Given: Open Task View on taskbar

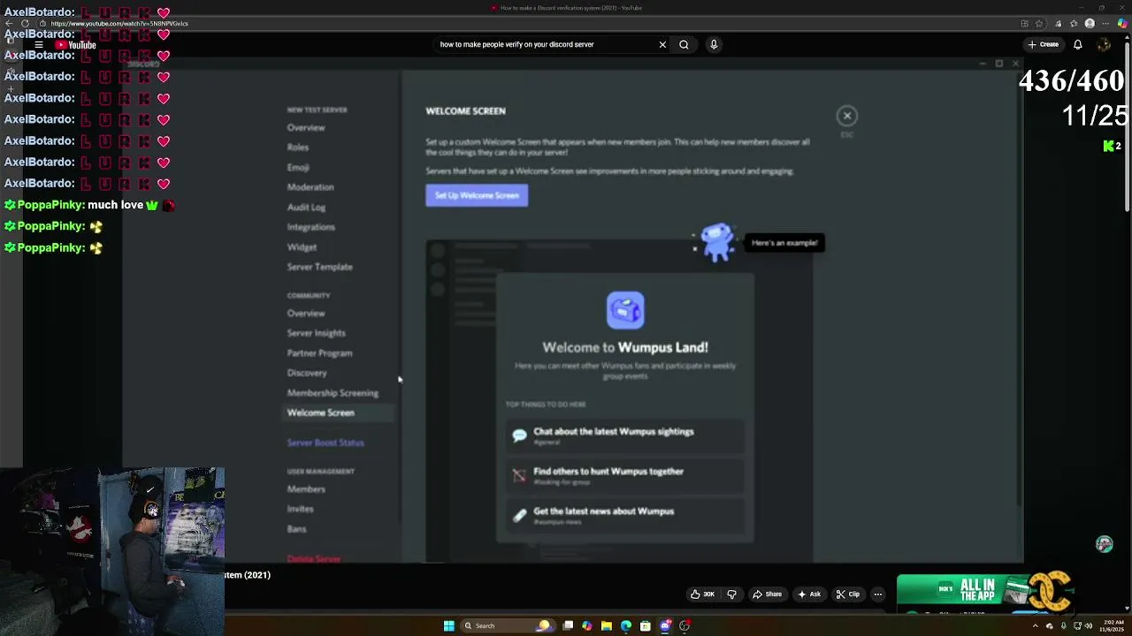Looking at the screenshot, I should click(x=568, y=625).
